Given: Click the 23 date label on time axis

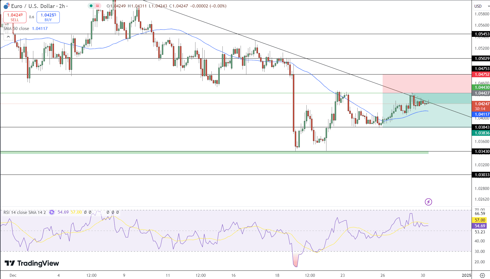Looking at the screenshot, I should (x=342, y=275).
